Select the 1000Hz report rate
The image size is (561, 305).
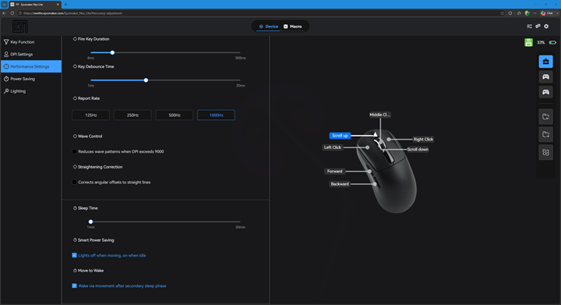click(216, 115)
